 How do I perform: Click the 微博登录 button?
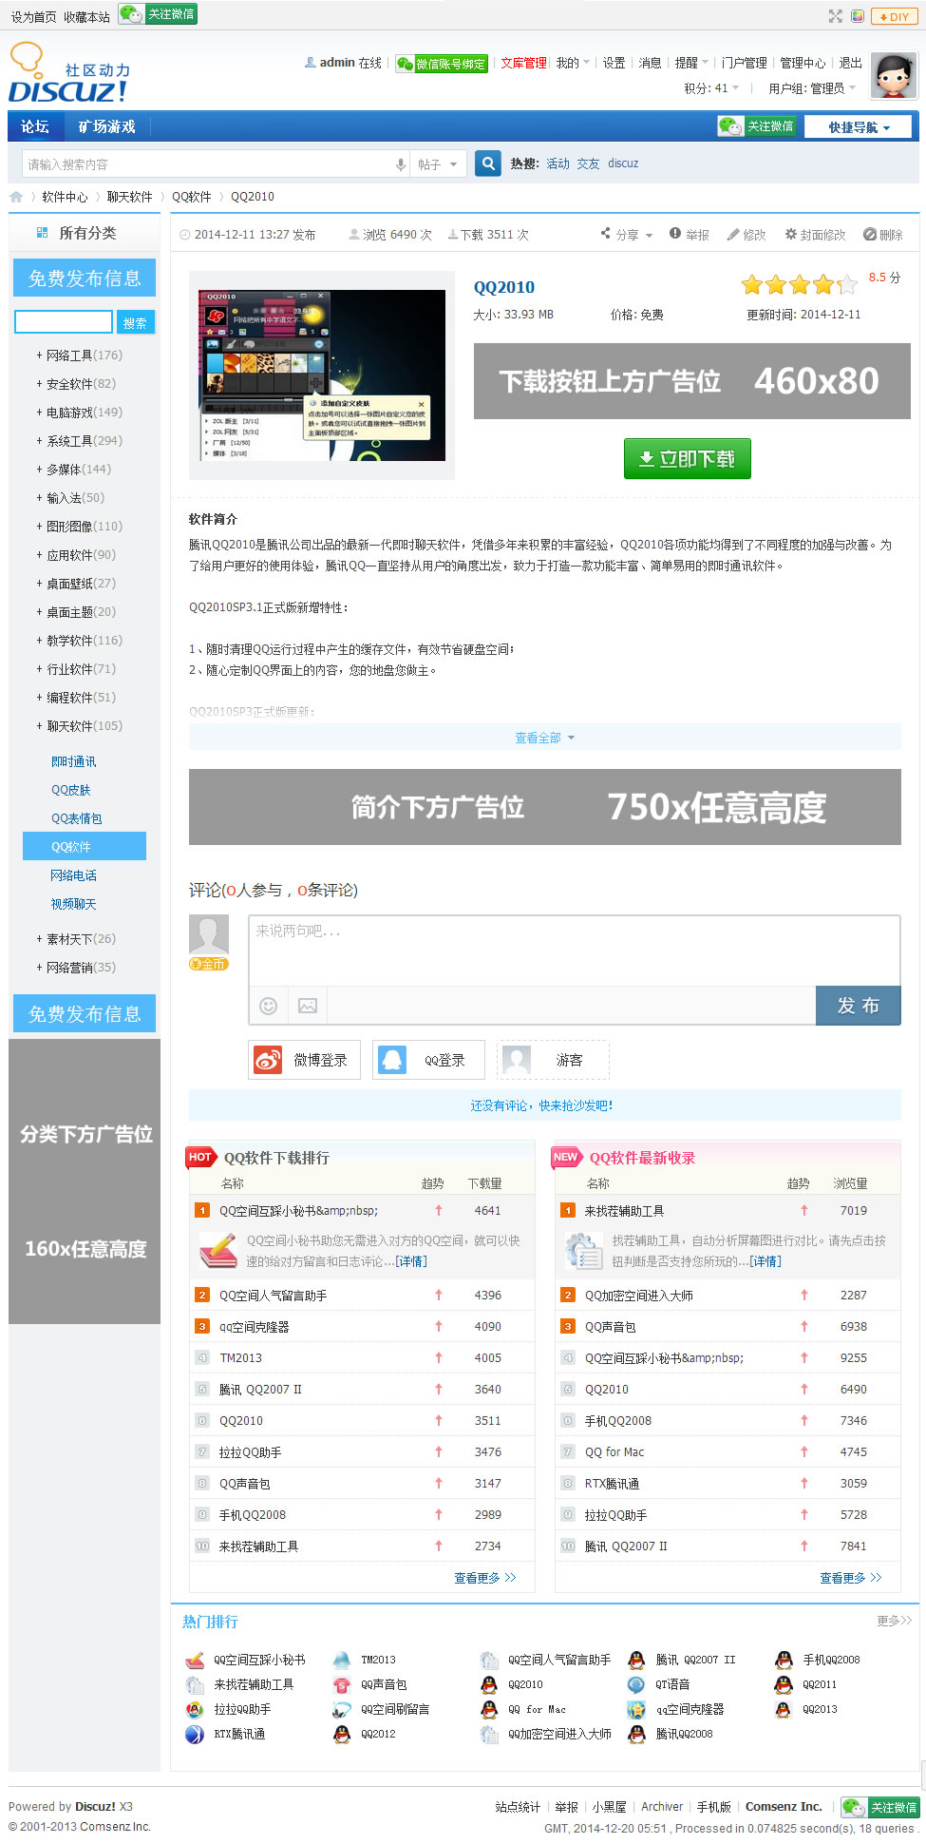305,1060
